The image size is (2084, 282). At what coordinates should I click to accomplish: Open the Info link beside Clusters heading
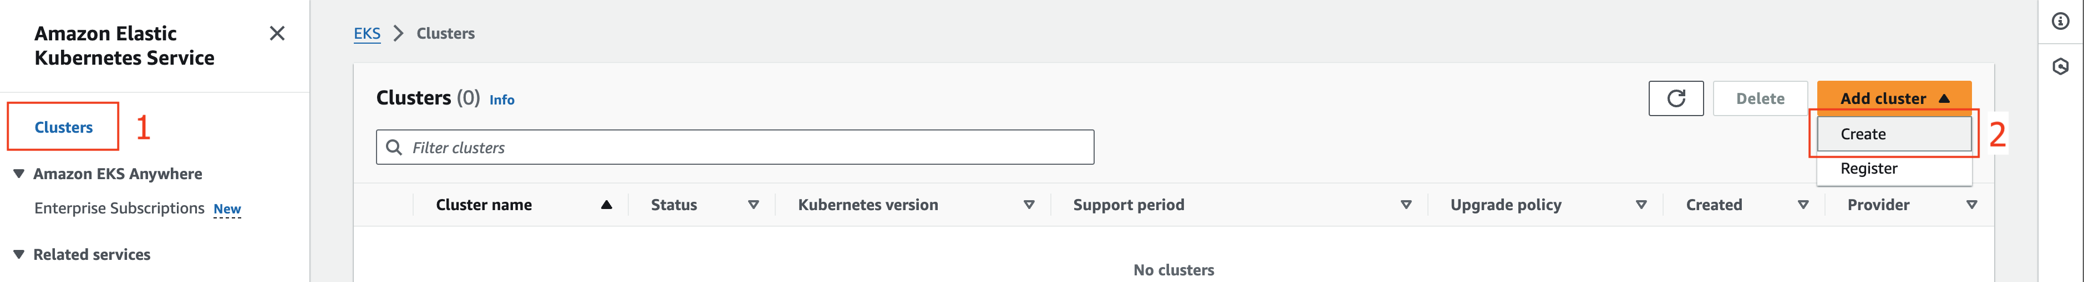(501, 100)
